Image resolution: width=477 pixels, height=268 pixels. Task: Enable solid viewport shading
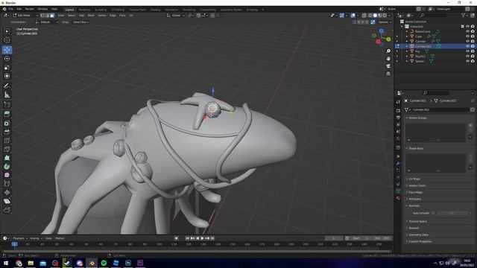click(x=375, y=15)
